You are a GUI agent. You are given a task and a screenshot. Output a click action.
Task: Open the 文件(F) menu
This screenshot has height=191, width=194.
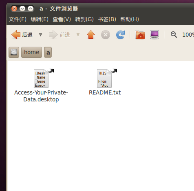(x=18, y=19)
